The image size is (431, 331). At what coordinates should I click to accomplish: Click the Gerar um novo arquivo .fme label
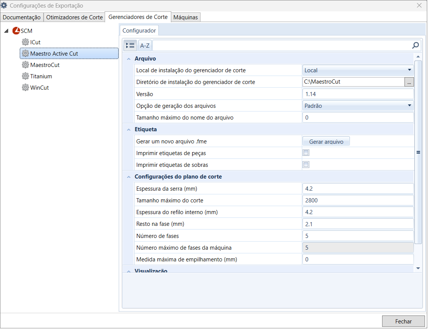click(171, 141)
